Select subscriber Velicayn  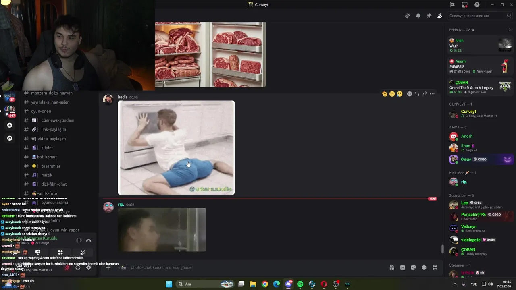[x=480, y=228]
